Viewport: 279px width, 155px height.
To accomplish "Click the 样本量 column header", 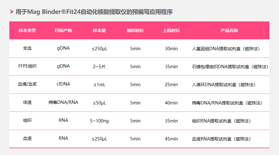I will coord(99,30).
